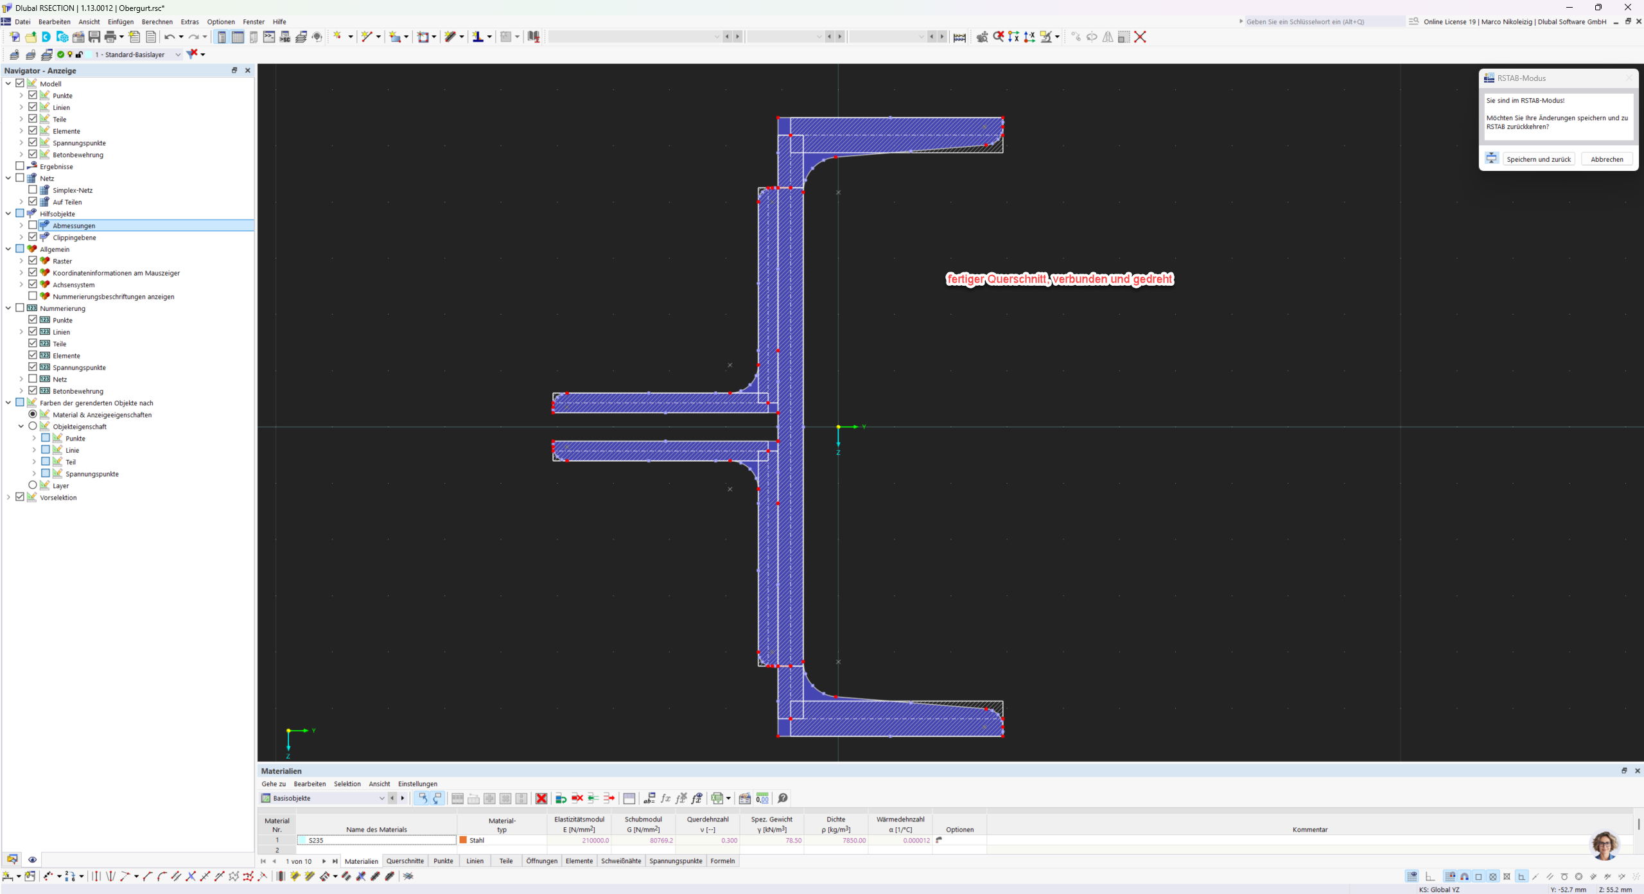The image size is (1644, 894).
Task: Click the fx formula icon in table toolbar
Action: (x=665, y=798)
